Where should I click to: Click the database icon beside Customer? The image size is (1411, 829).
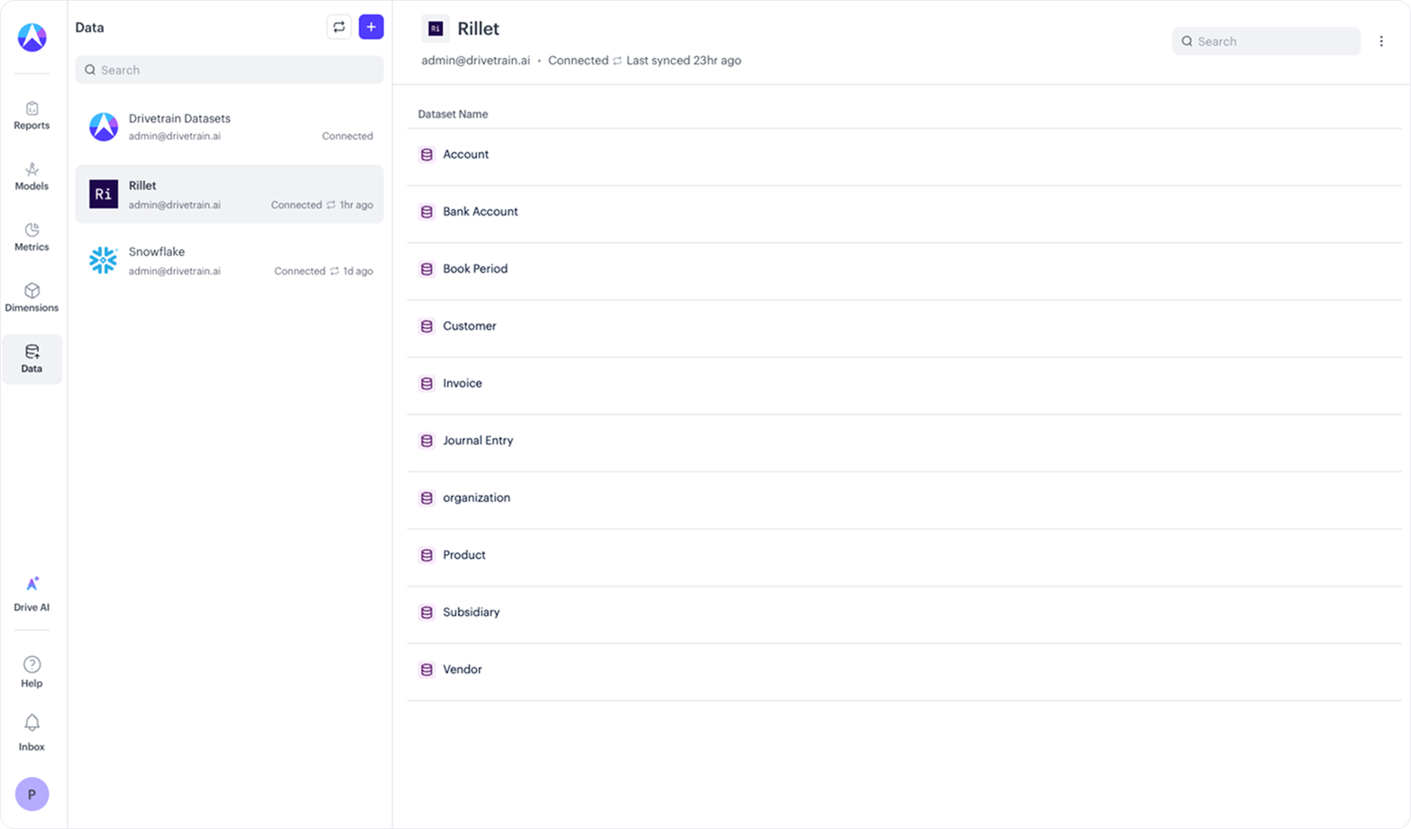coord(427,326)
